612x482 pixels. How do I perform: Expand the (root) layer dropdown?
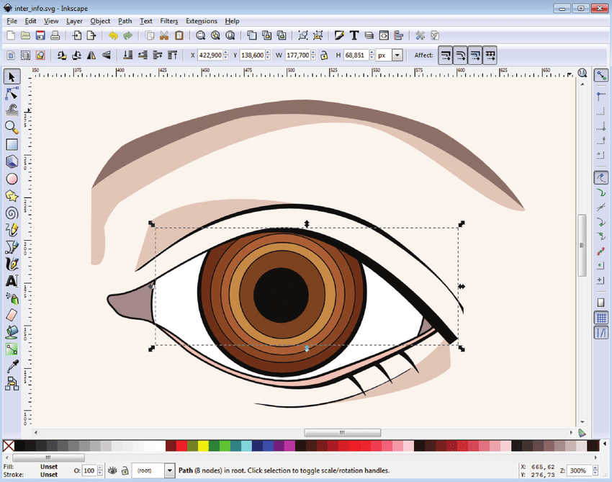[169, 470]
